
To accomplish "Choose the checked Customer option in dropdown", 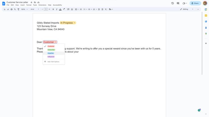I will 51,46.
